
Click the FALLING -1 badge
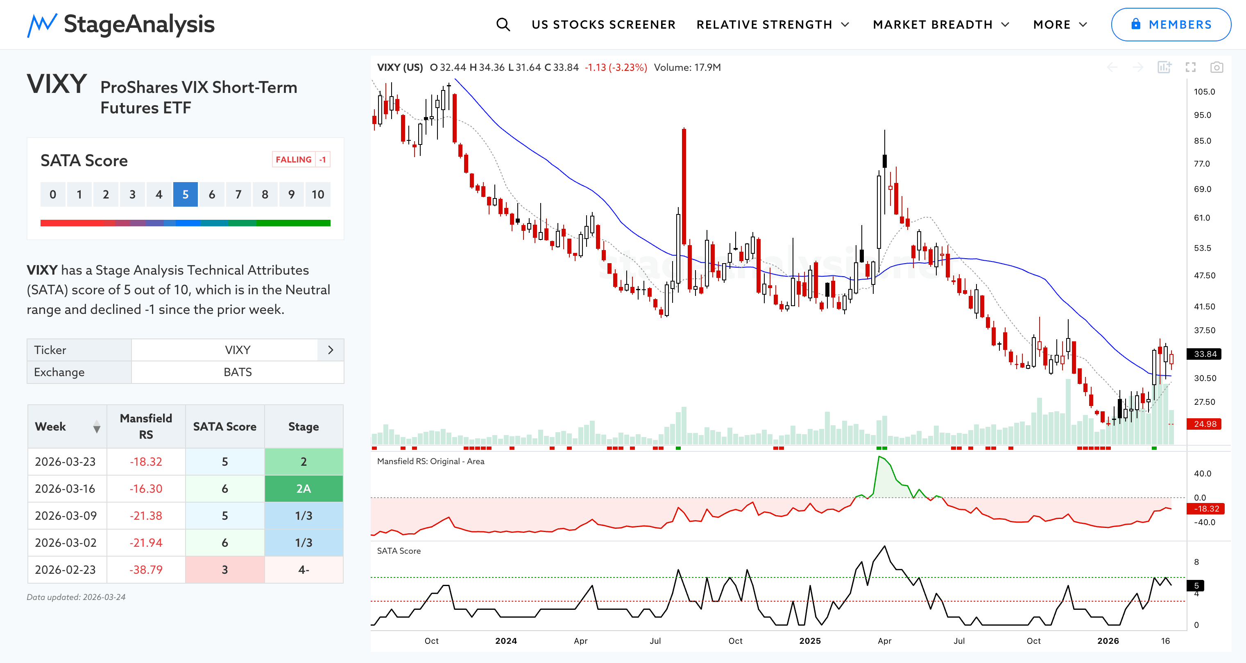[301, 160]
